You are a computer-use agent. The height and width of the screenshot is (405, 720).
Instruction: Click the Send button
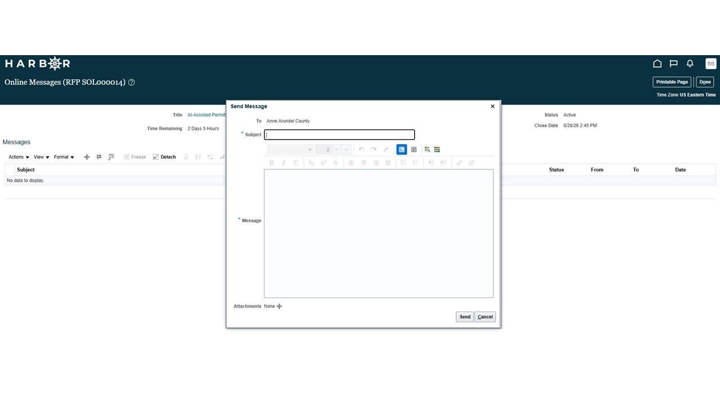[x=465, y=317]
